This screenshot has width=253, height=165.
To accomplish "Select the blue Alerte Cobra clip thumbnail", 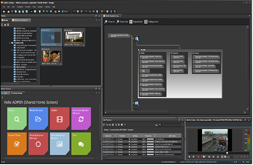I will [x=51, y=37].
